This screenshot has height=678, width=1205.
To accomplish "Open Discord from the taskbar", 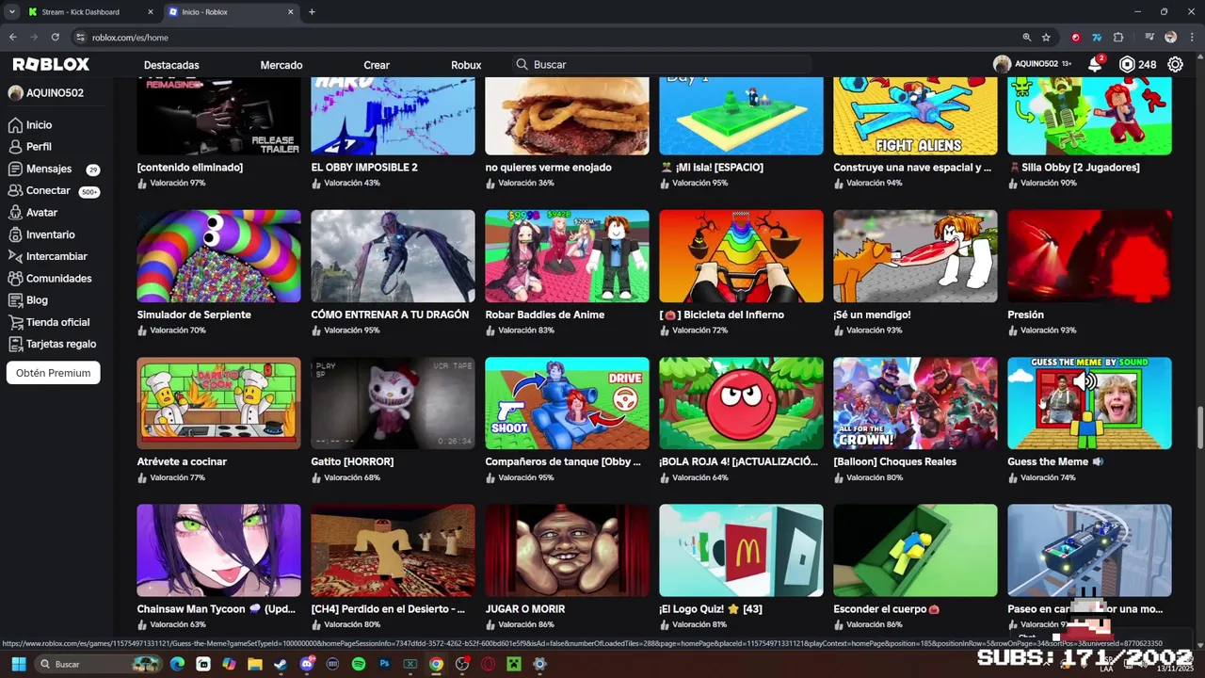I will 306,664.
